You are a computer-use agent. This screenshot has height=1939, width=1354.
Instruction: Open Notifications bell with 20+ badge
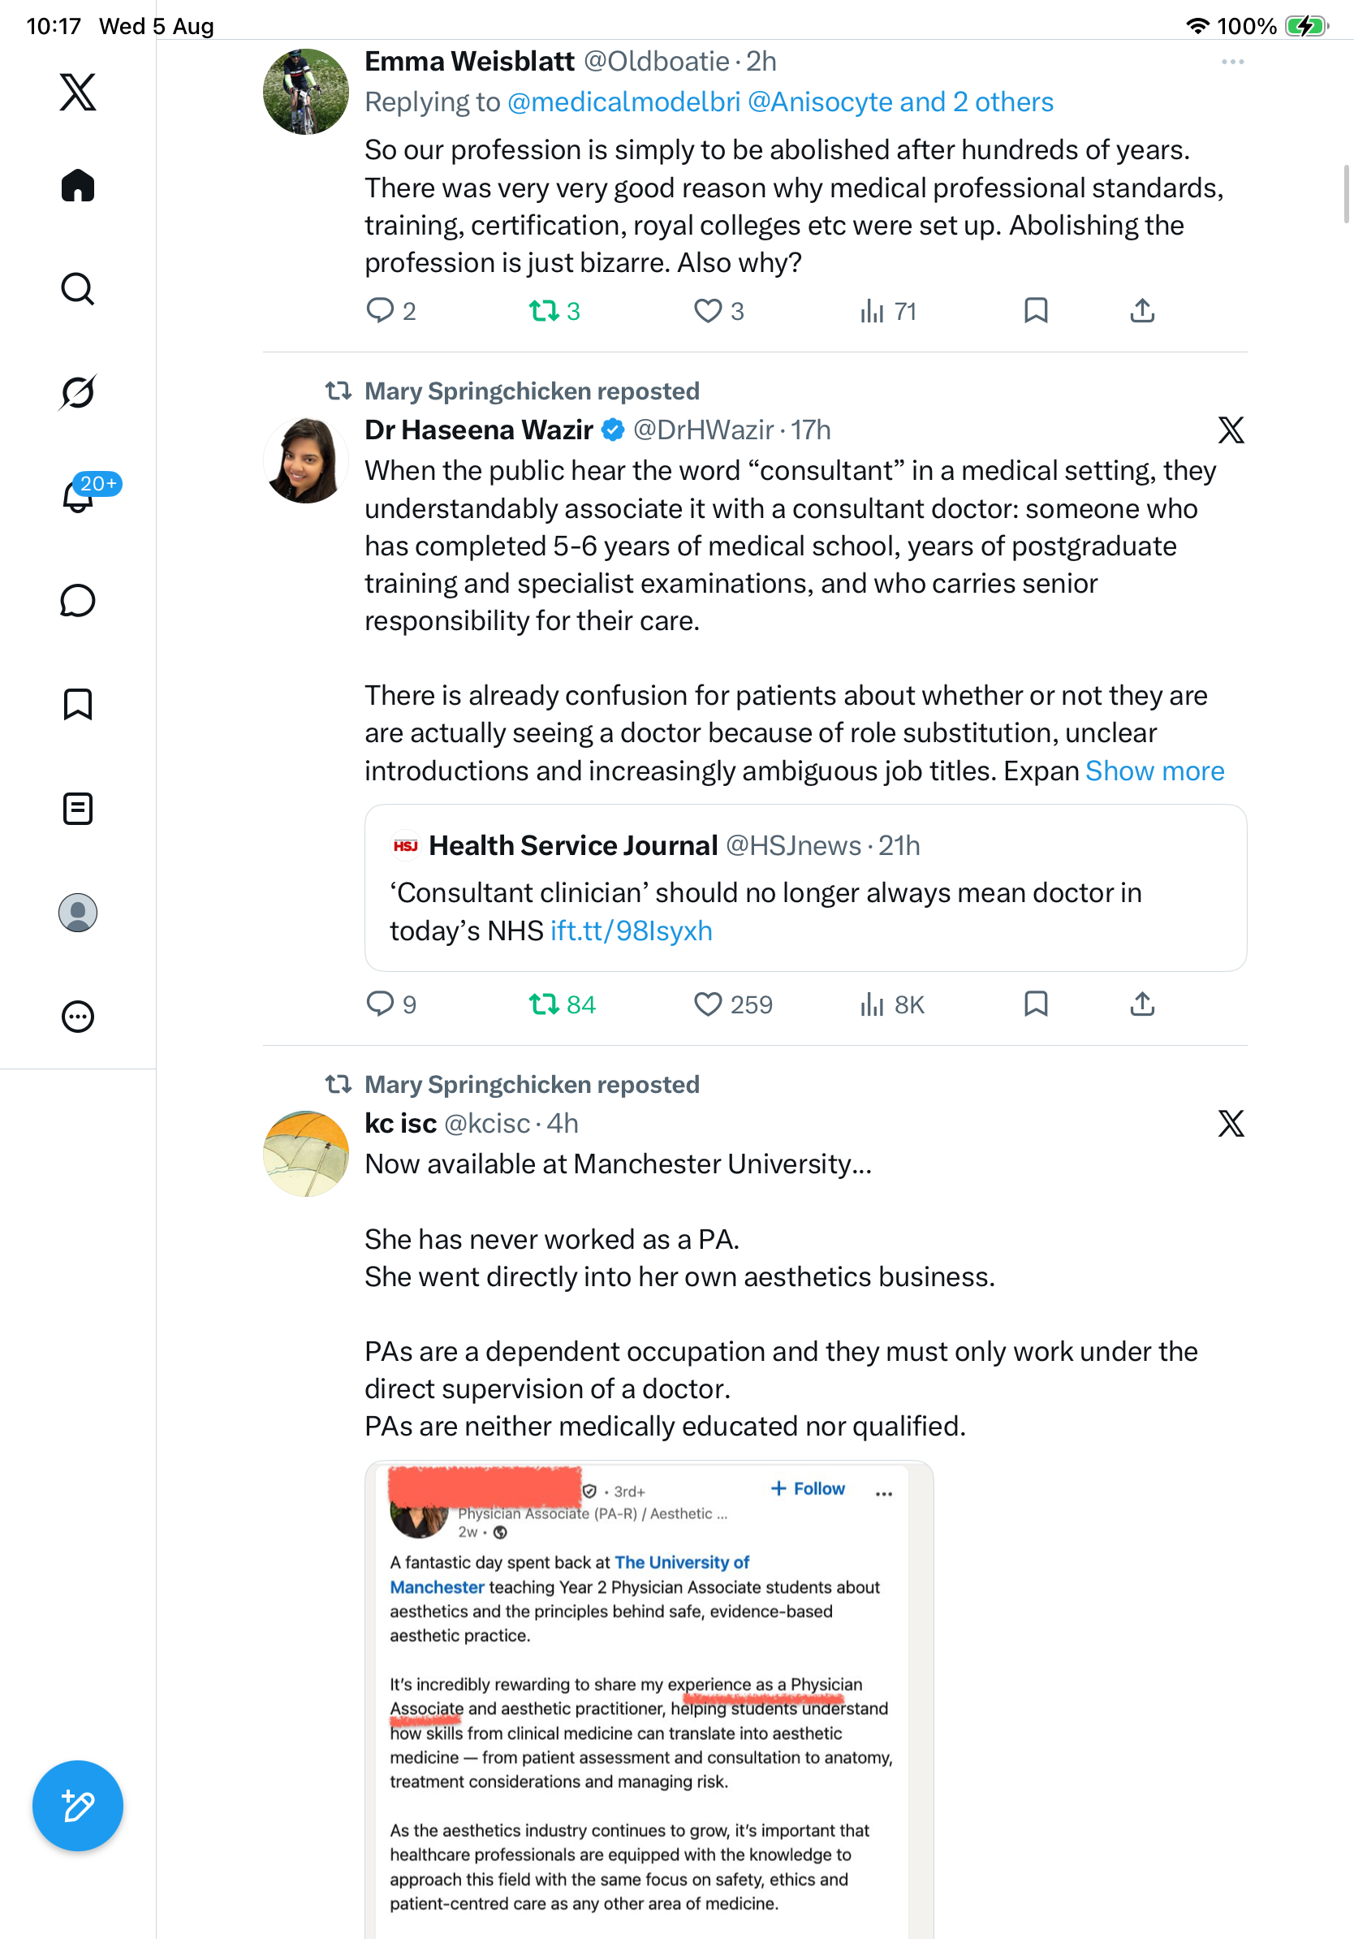(78, 496)
